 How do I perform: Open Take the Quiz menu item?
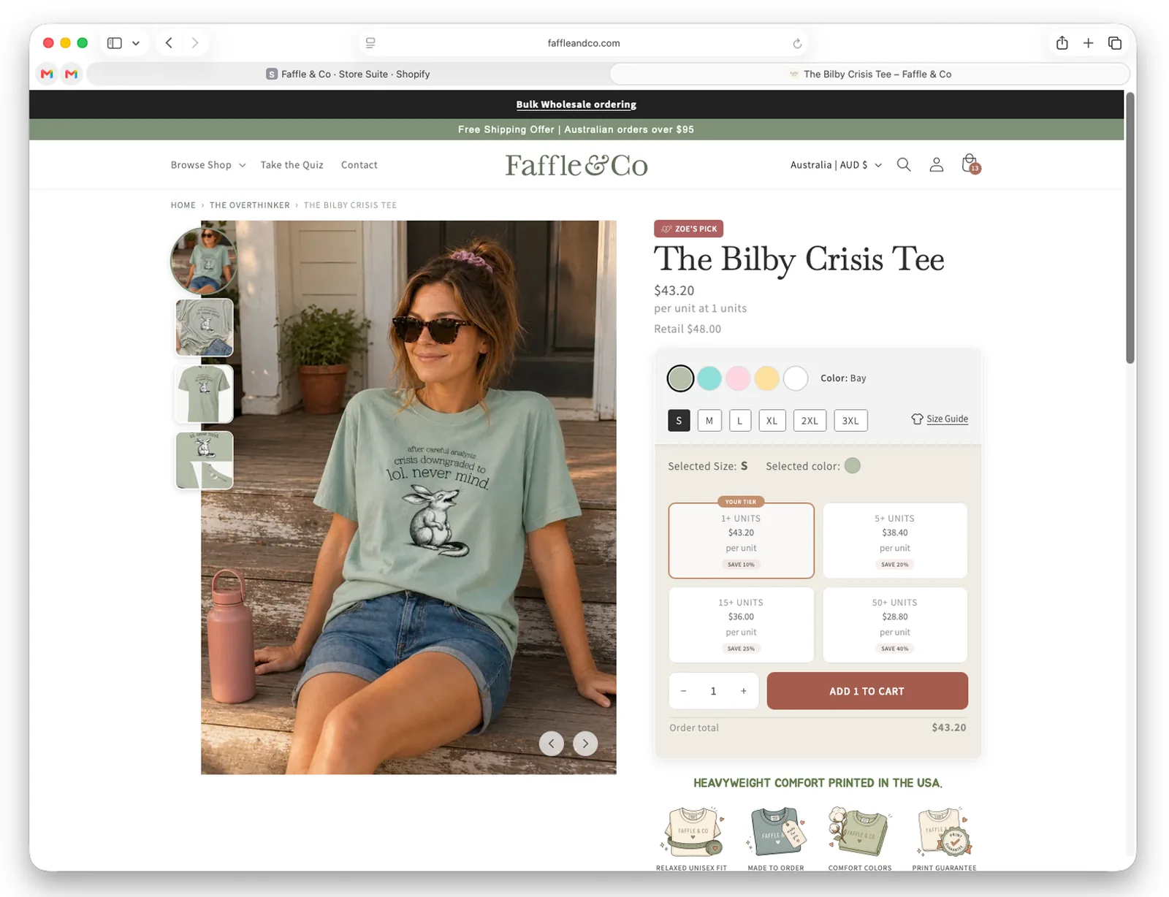coord(292,165)
